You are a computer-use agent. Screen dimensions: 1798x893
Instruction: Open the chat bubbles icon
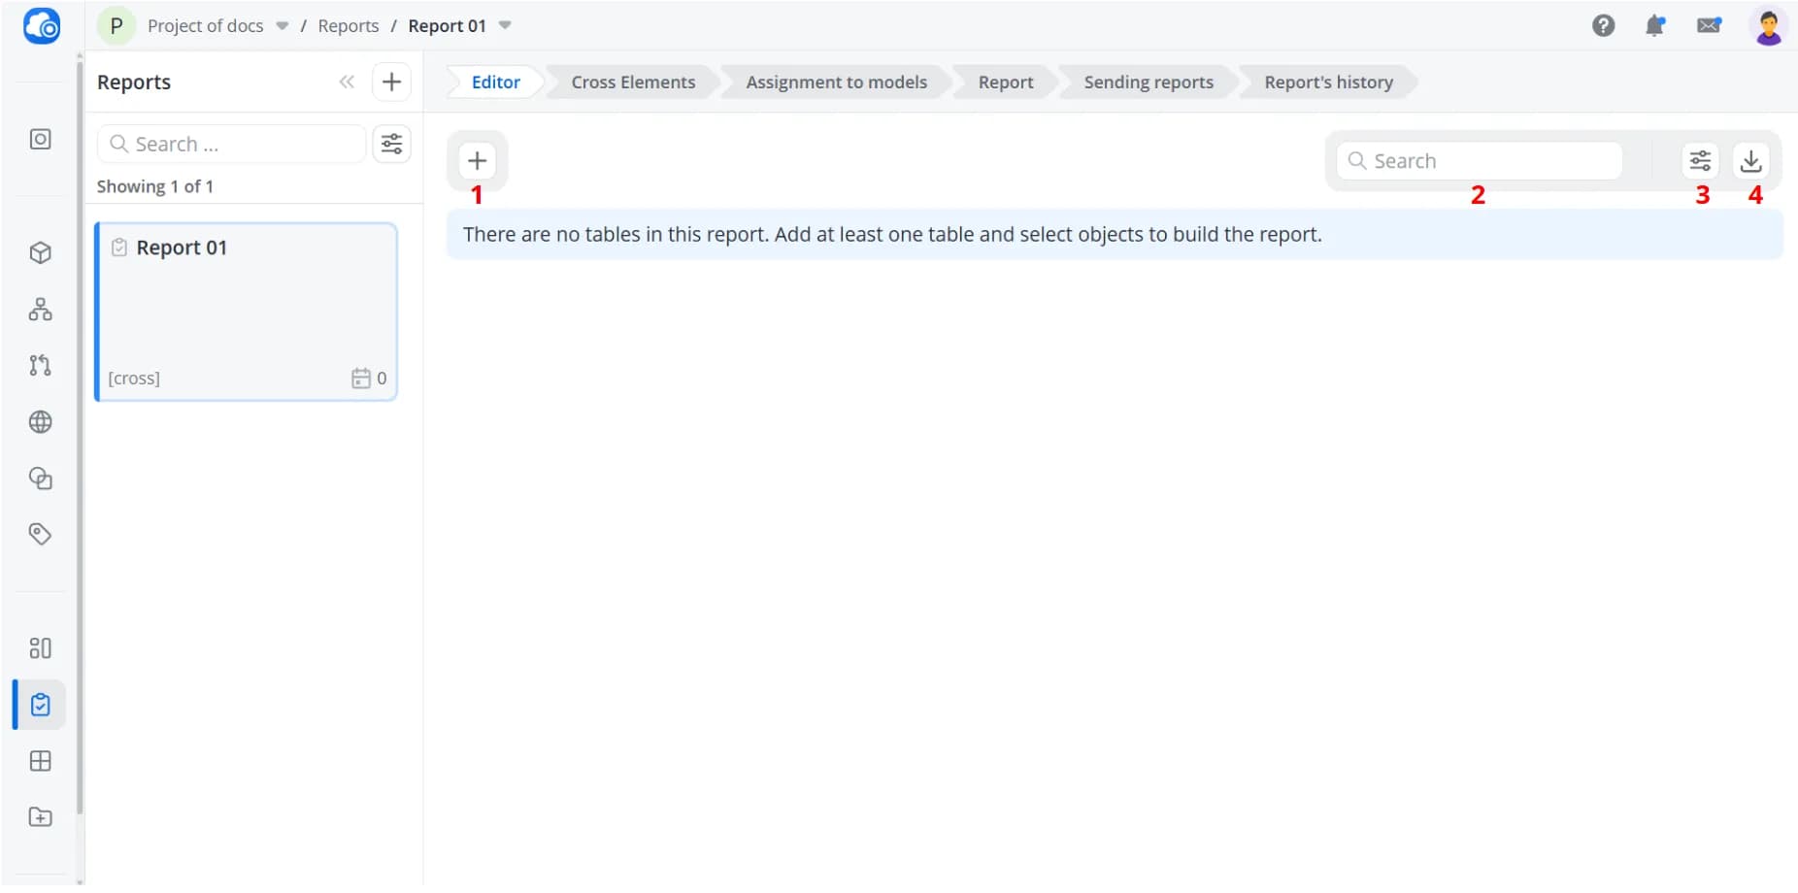[x=40, y=478]
